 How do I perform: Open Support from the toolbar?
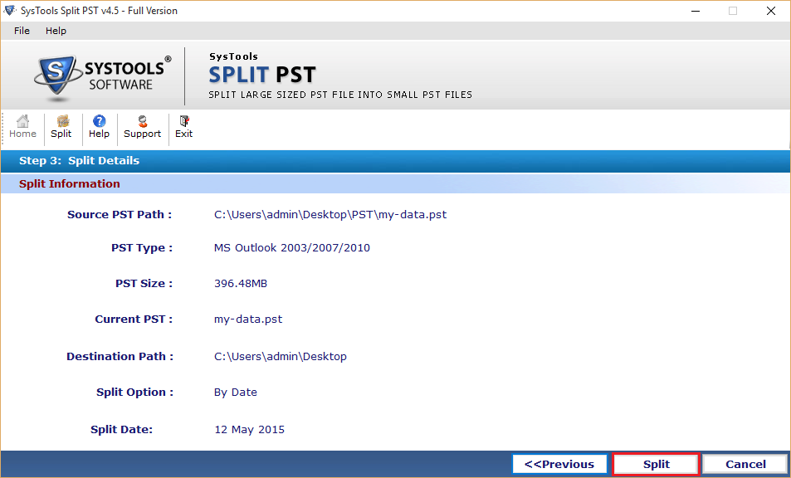click(142, 127)
